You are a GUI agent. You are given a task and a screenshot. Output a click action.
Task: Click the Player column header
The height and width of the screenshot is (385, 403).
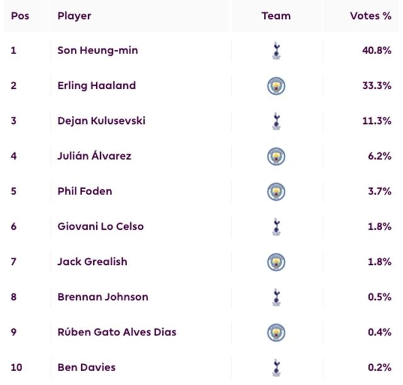click(x=74, y=16)
